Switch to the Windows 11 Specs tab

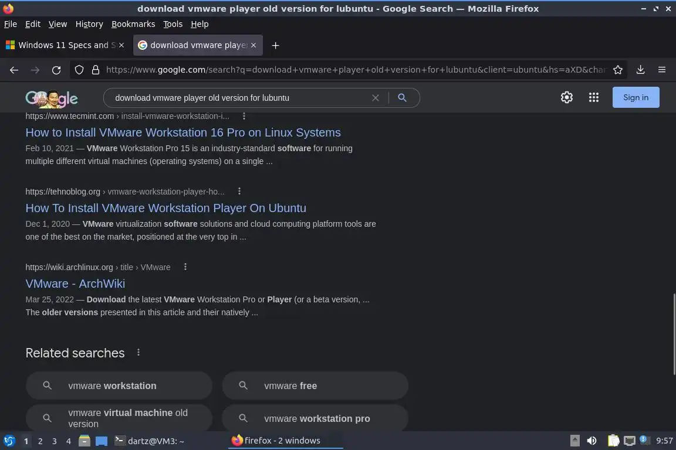coord(65,45)
